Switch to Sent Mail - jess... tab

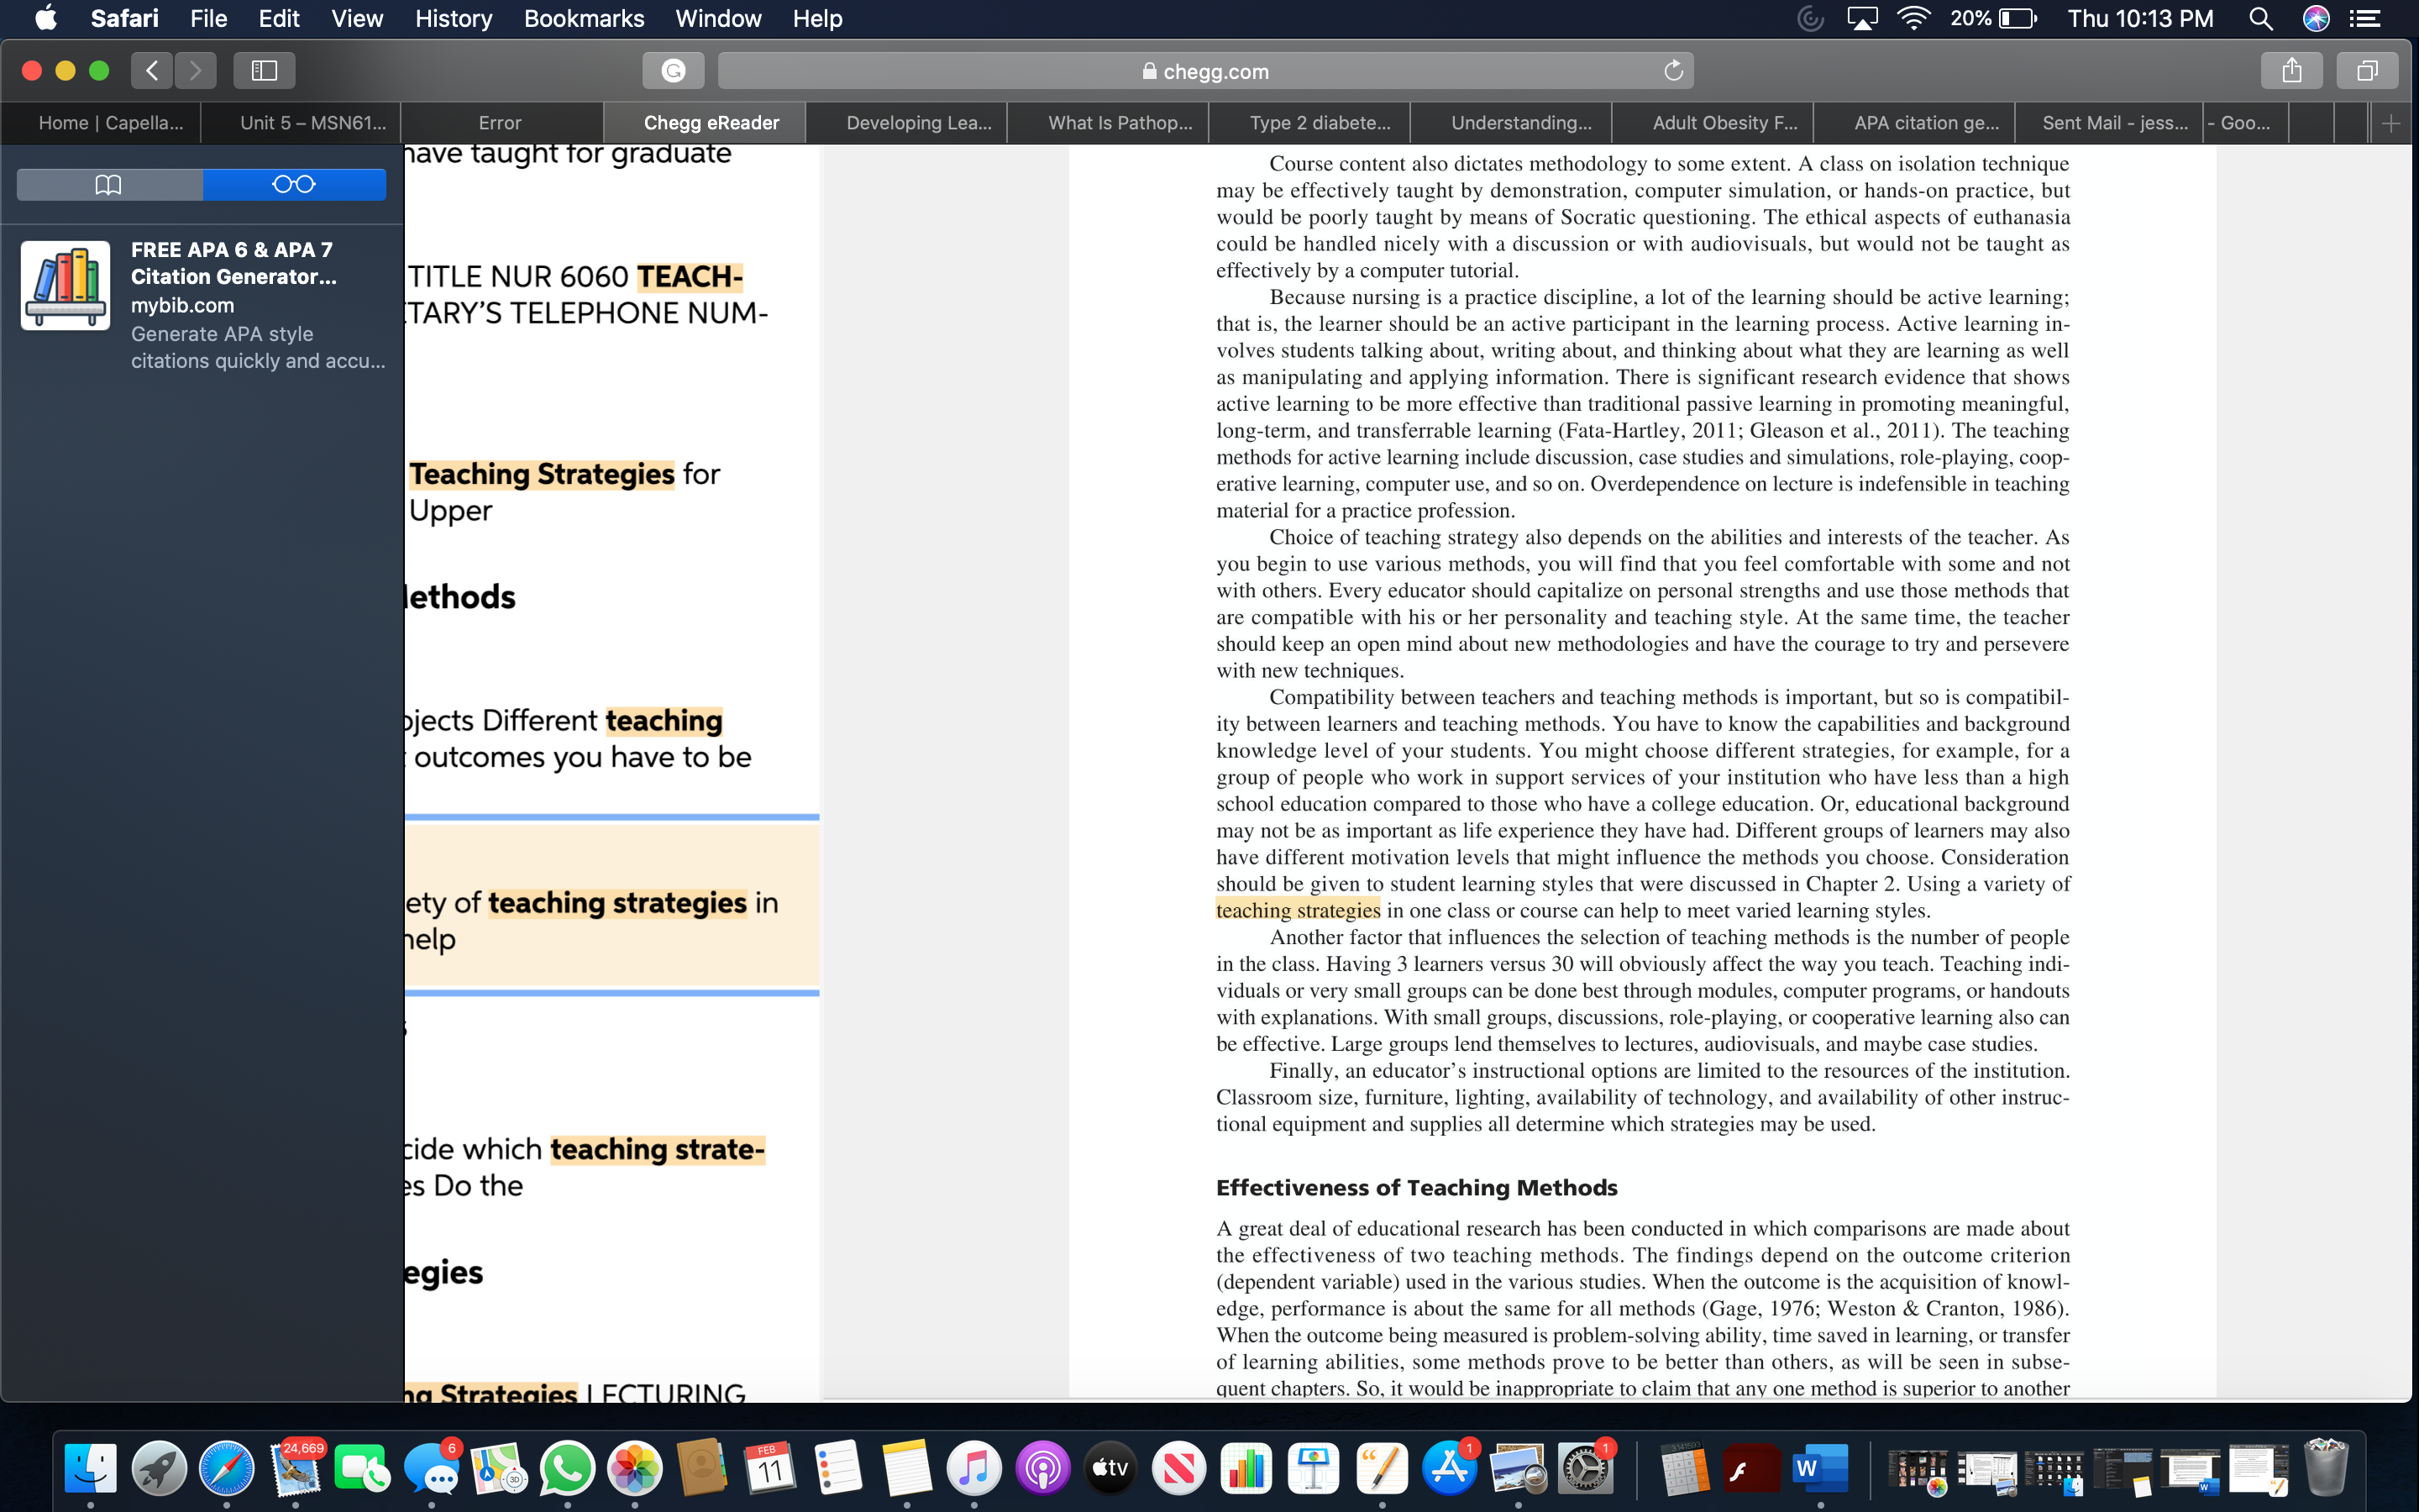[2109, 123]
